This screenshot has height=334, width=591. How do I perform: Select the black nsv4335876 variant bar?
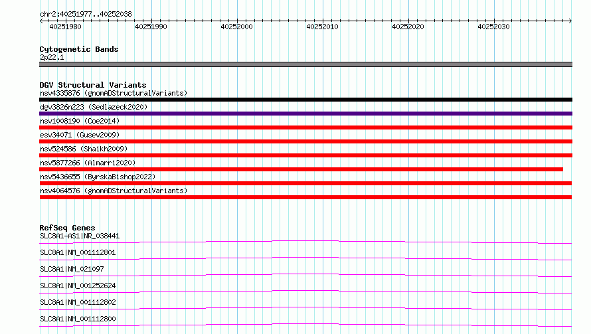(x=305, y=100)
